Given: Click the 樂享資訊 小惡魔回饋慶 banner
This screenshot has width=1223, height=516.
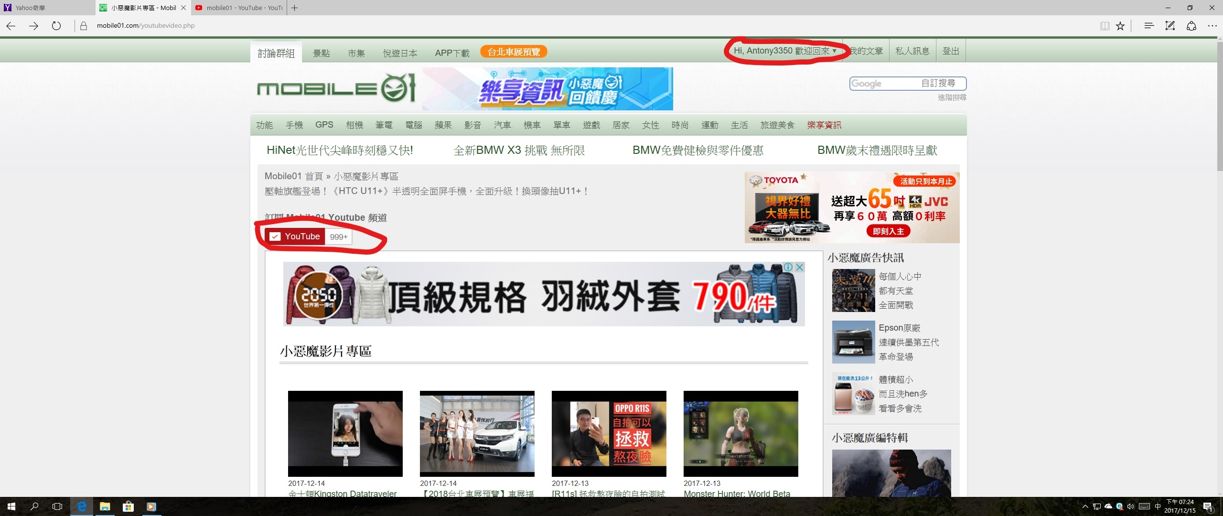Looking at the screenshot, I should point(547,89).
